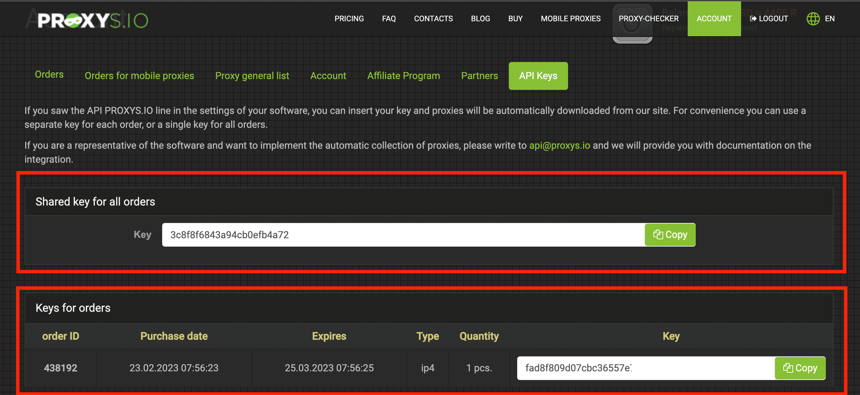Open the PRICING page
Screen dimensions: 860x395
[349, 19]
